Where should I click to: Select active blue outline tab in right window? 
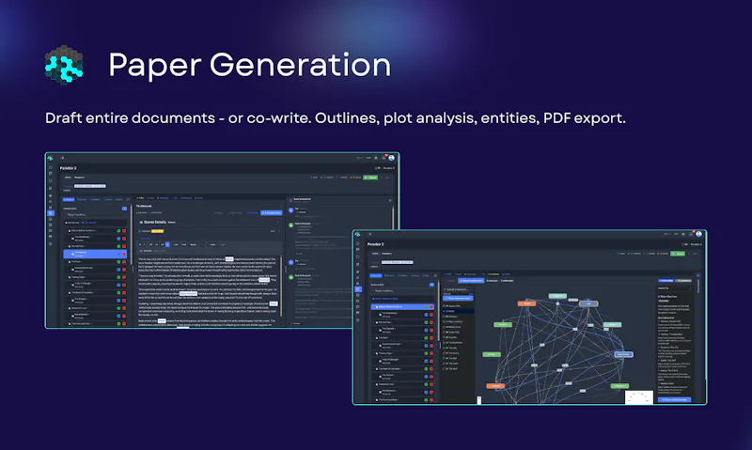click(x=376, y=275)
